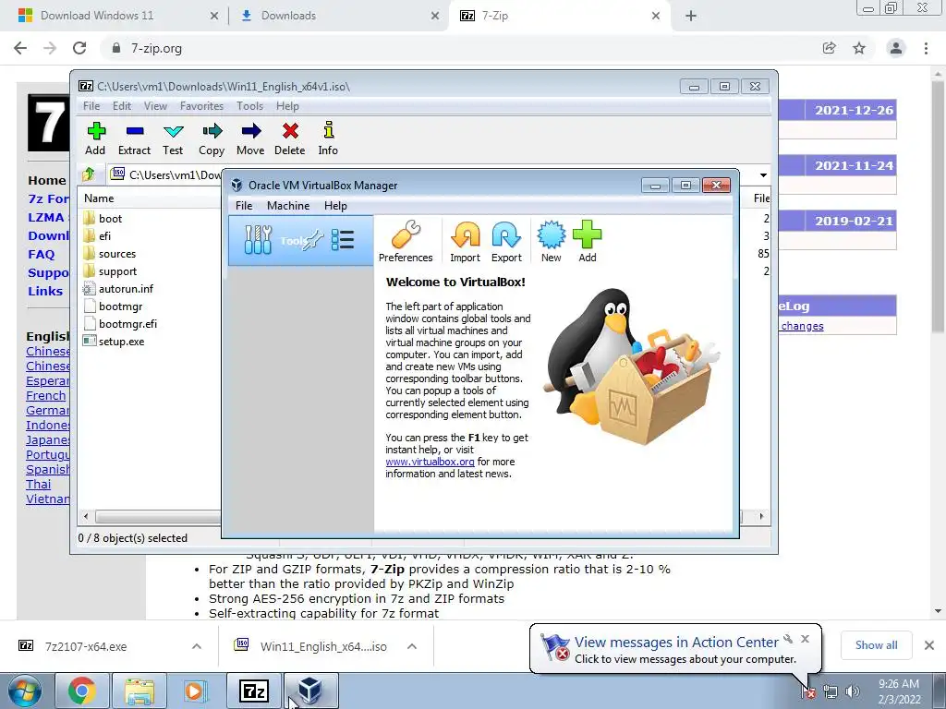Screen dimensions: 946x709
Task: Click Show all downloads button
Action: point(876,645)
